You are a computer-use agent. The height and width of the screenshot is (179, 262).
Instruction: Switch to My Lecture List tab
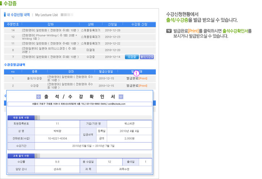click(x=46, y=15)
